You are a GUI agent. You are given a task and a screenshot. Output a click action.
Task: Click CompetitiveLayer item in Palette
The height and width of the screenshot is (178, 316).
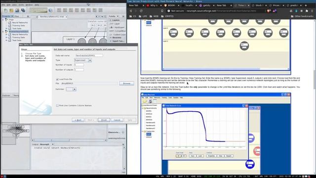click(x=118, y=31)
